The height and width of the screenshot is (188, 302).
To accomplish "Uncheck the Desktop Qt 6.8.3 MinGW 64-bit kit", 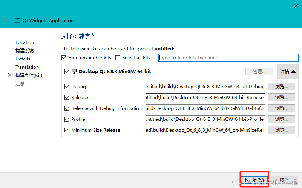I will 67,71.
